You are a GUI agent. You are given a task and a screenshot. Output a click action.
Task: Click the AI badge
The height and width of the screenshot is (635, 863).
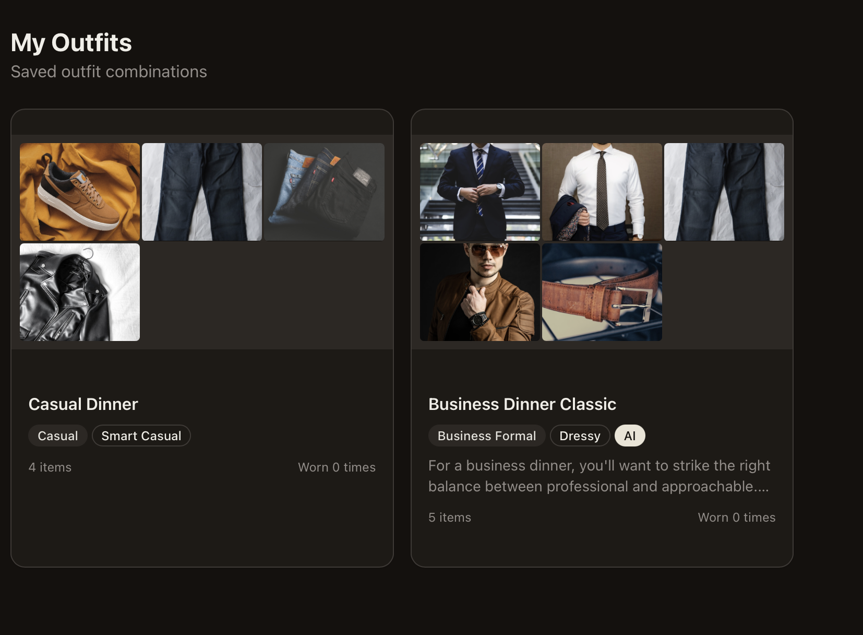point(630,436)
